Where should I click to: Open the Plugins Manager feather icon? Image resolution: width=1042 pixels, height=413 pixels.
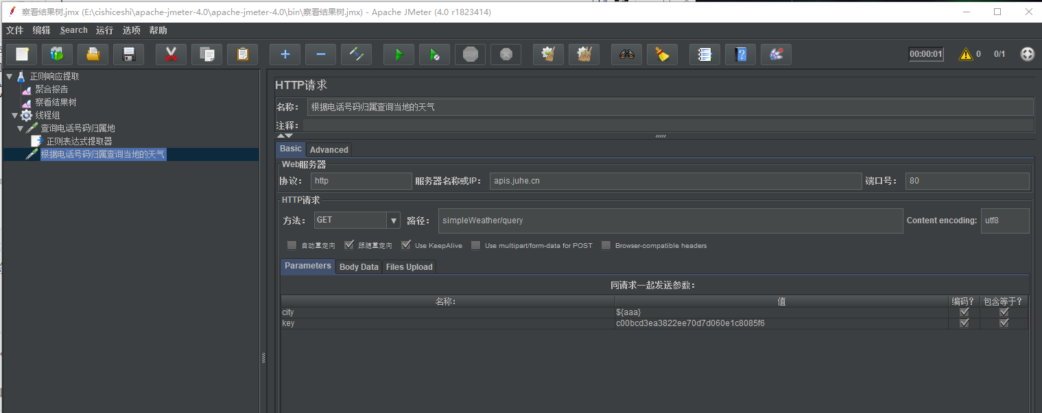[776, 54]
